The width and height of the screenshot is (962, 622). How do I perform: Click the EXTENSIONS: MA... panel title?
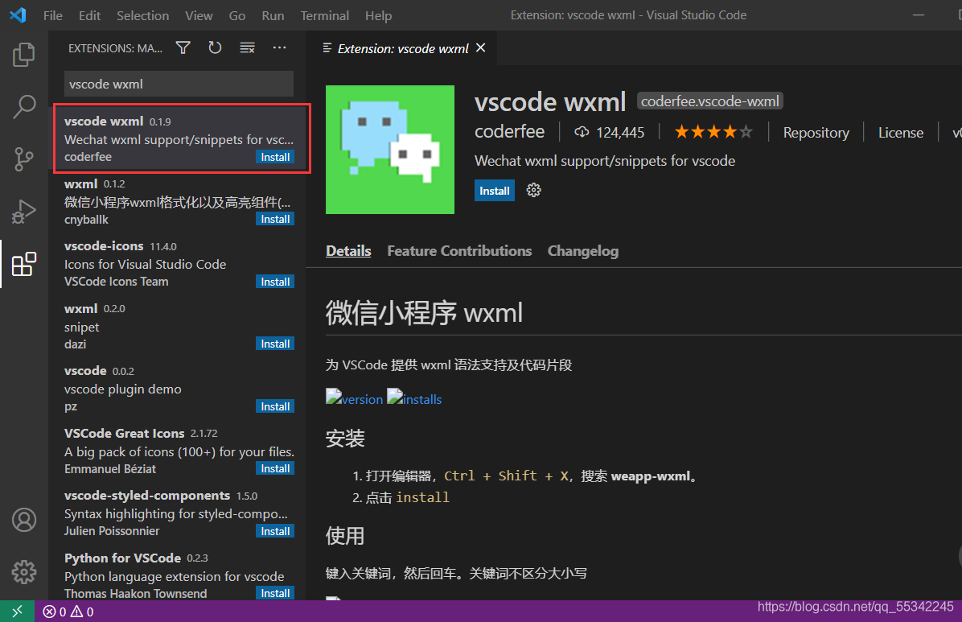point(115,48)
